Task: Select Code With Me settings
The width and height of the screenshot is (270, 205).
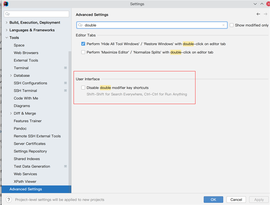Action: [x=26, y=98]
